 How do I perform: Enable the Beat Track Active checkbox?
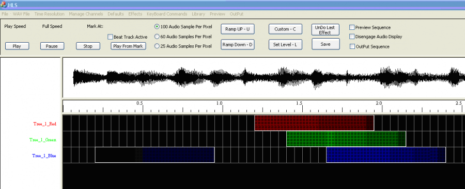click(x=110, y=37)
